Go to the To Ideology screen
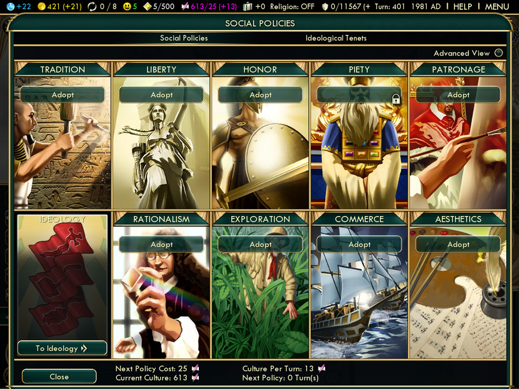Image resolution: width=519 pixels, height=389 pixels. pyautogui.click(x=62, y=348)
